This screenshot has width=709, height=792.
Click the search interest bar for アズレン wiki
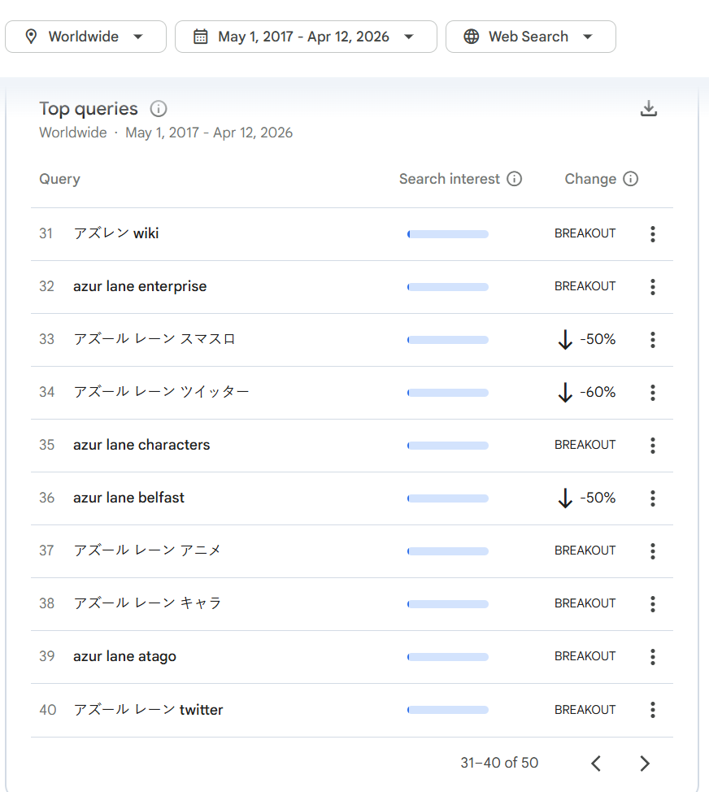coord(448,234)
